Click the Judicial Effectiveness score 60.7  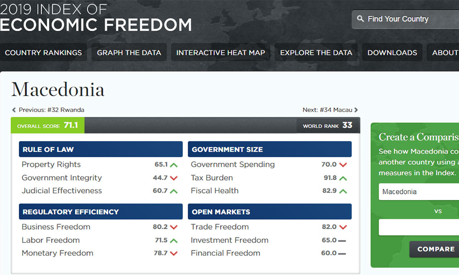(x=160, y=191)
